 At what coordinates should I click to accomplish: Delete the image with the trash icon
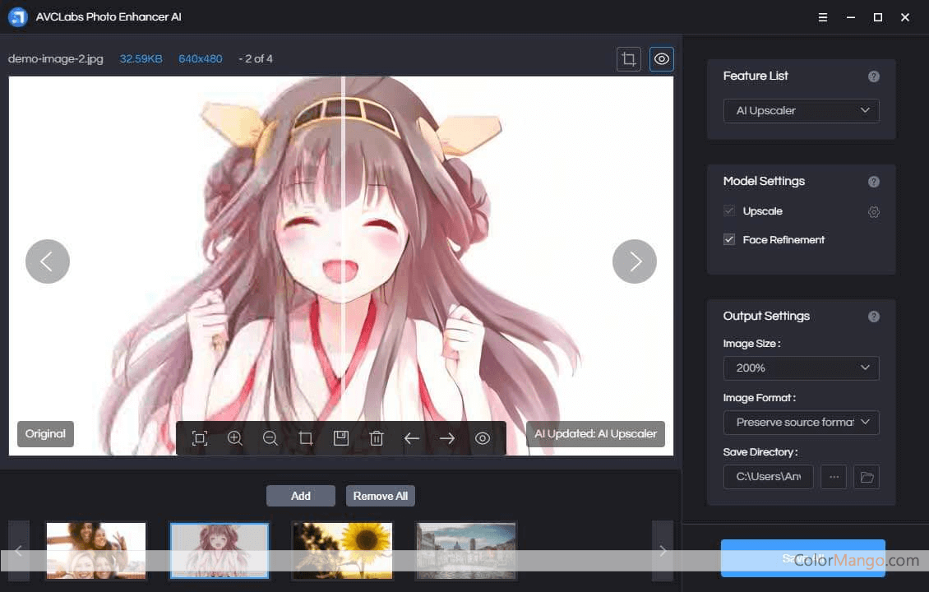click(377, 438)
